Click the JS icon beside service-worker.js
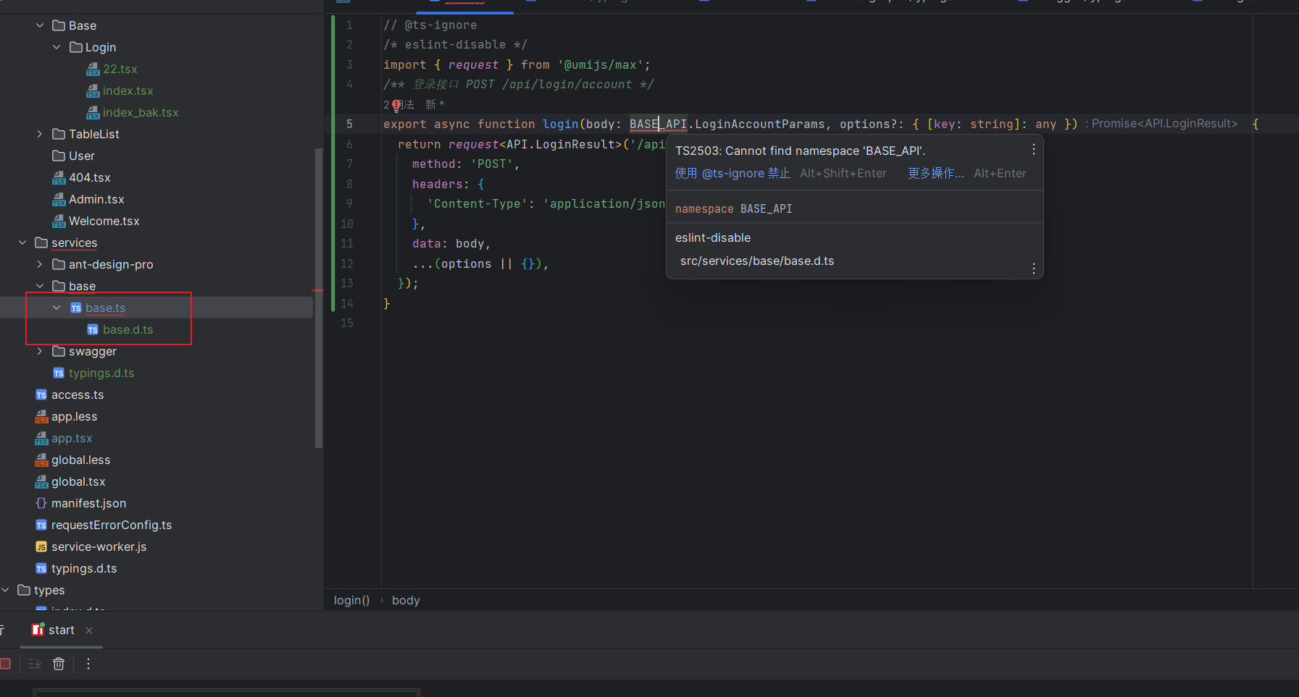The height and width of the screenshot is (697, 1299). [41, 546]
